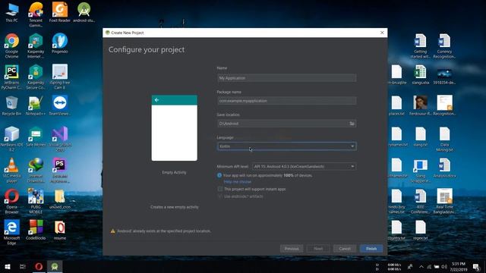
Task: Show hidden system tray icons chevron
Action: pyautogui.click(x=421, y=266)
